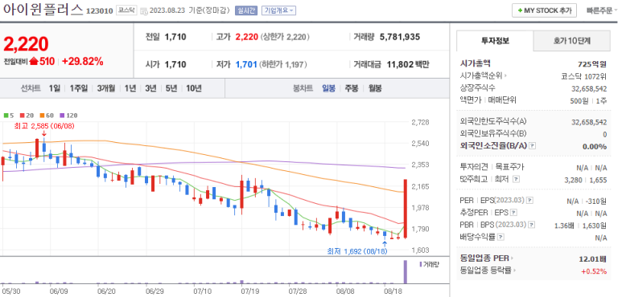Select the 10년 line chart period
The height and width of the screenshot is (297, 622).
coord(194,88)
